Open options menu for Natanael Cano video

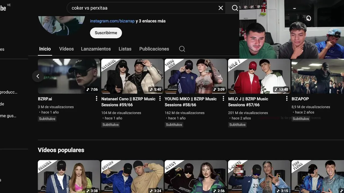click(x=160, y=99)
